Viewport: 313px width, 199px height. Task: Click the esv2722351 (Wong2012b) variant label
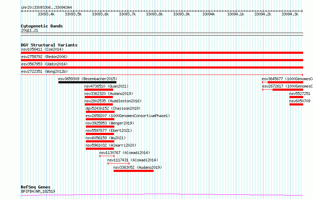coord(44,71)
